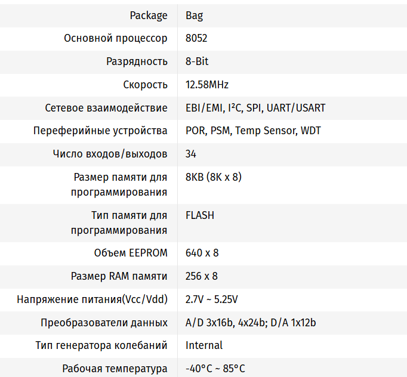The image size is (407, 377).
Task: Click the "Package" row label
Action: [149, 16]
